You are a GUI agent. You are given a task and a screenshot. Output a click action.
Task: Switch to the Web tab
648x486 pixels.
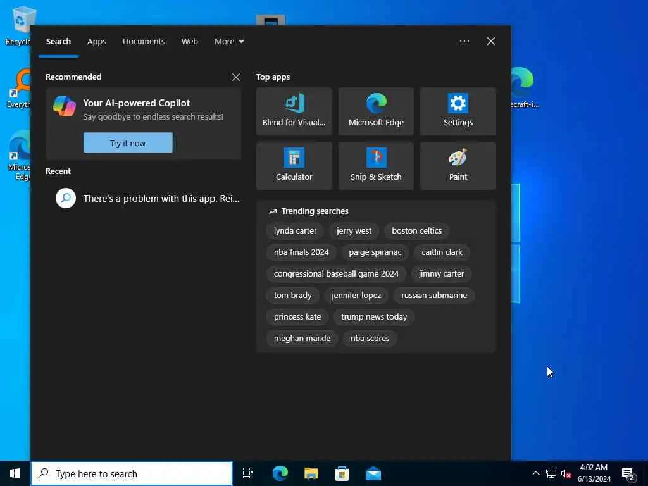(x=190, y=41)
